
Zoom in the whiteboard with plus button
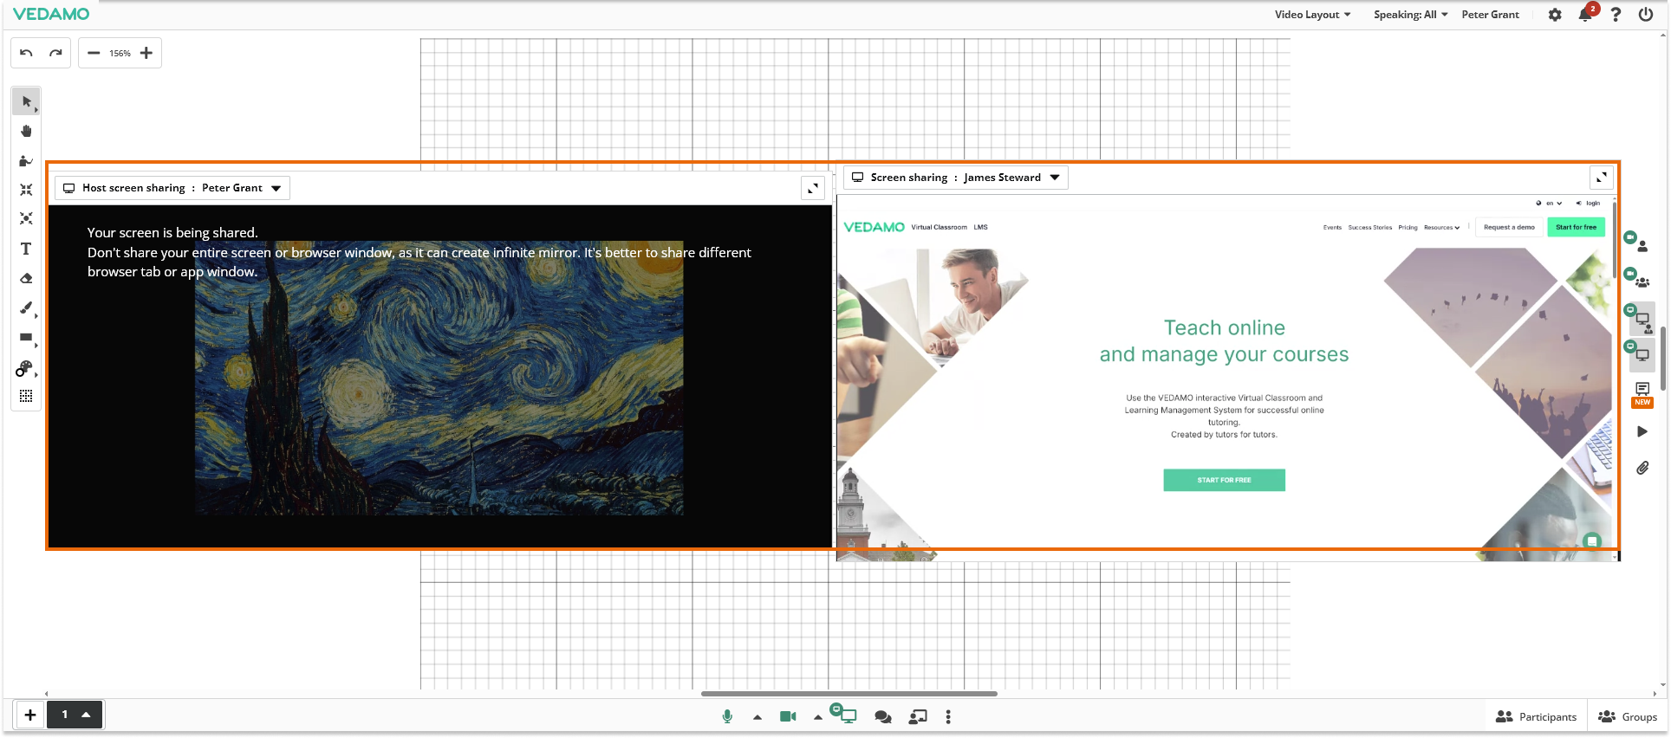[x=146, y=53]
